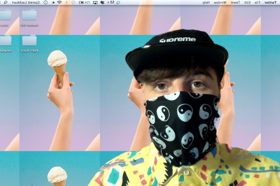Click the 'tunes' folder label

coord(4,25)
